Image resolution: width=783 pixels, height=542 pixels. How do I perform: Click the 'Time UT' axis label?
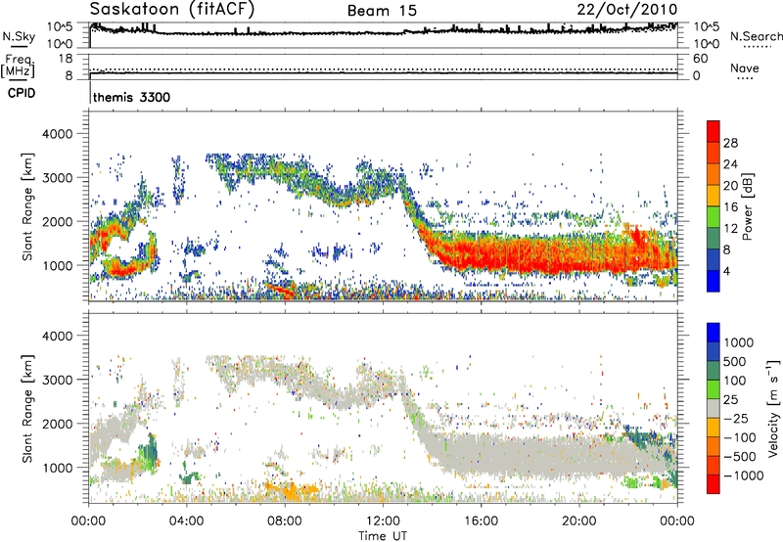[383, 536]
